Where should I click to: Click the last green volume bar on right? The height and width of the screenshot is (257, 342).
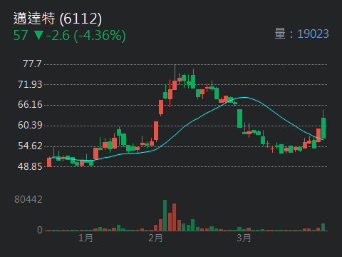click(x=323, y=227)
